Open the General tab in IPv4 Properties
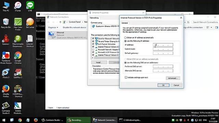This screenshot has width=219, height=123. click(x=125, y=23)
